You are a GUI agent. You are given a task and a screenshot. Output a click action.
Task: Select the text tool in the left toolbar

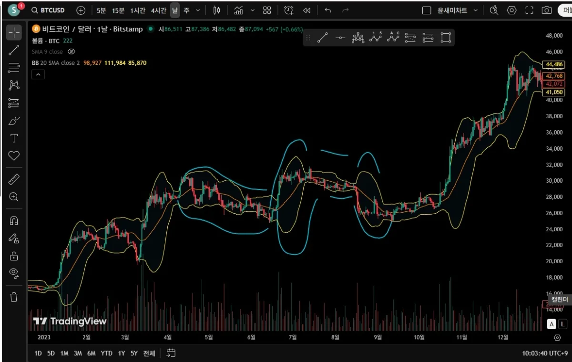[x=14, y=138]
